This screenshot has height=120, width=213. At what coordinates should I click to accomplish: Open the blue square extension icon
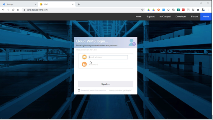163,10
